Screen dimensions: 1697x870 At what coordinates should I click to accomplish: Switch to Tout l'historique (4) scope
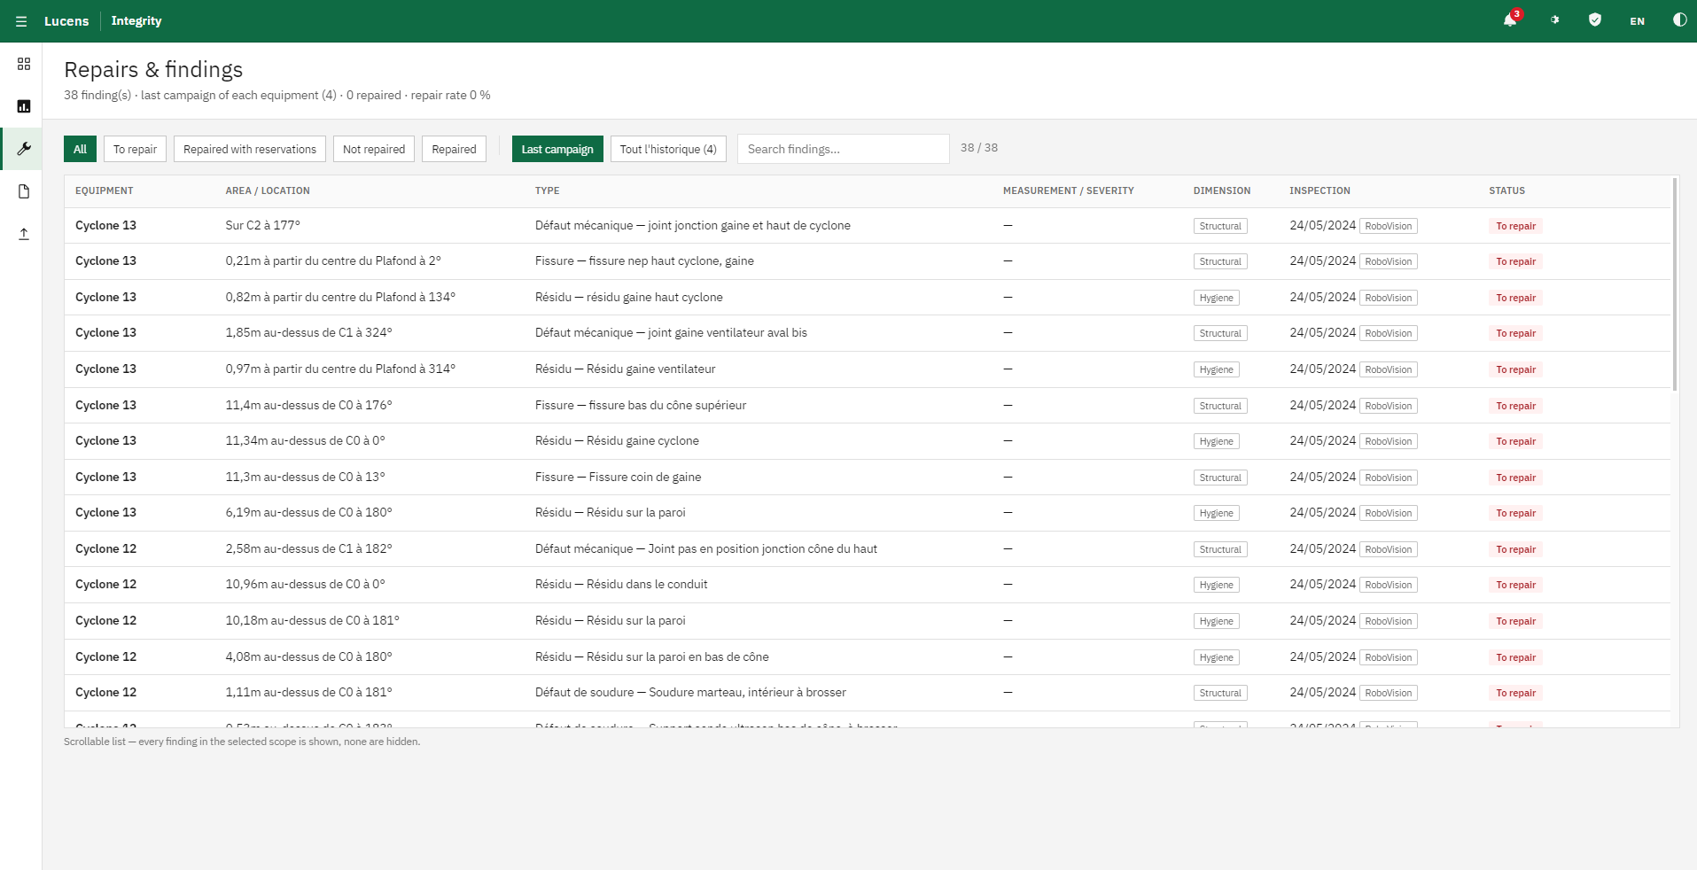coord(668,149)
